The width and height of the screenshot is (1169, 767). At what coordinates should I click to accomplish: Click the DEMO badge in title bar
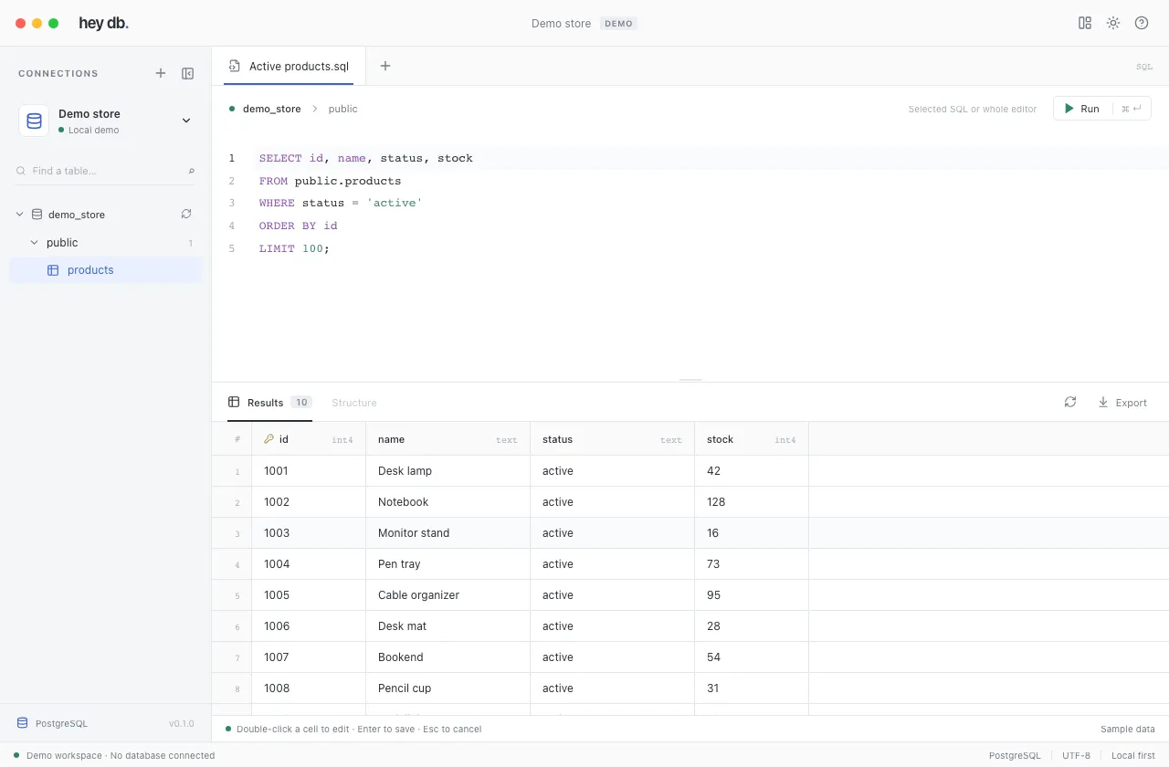click(618, 24)
